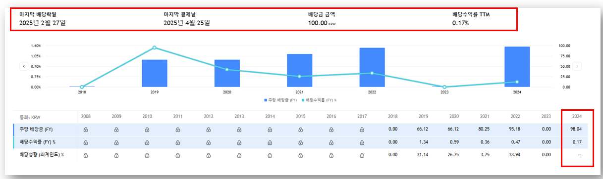Click lock icon for 배당수익률 2011
The height and width of the screenshot is (179, 603).
[177, 142]
